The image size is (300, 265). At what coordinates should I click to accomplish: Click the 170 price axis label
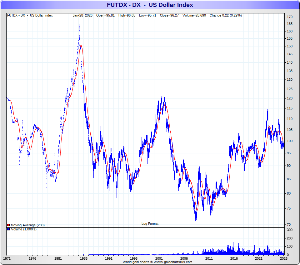pyautogui.click(x=290, y=17)
